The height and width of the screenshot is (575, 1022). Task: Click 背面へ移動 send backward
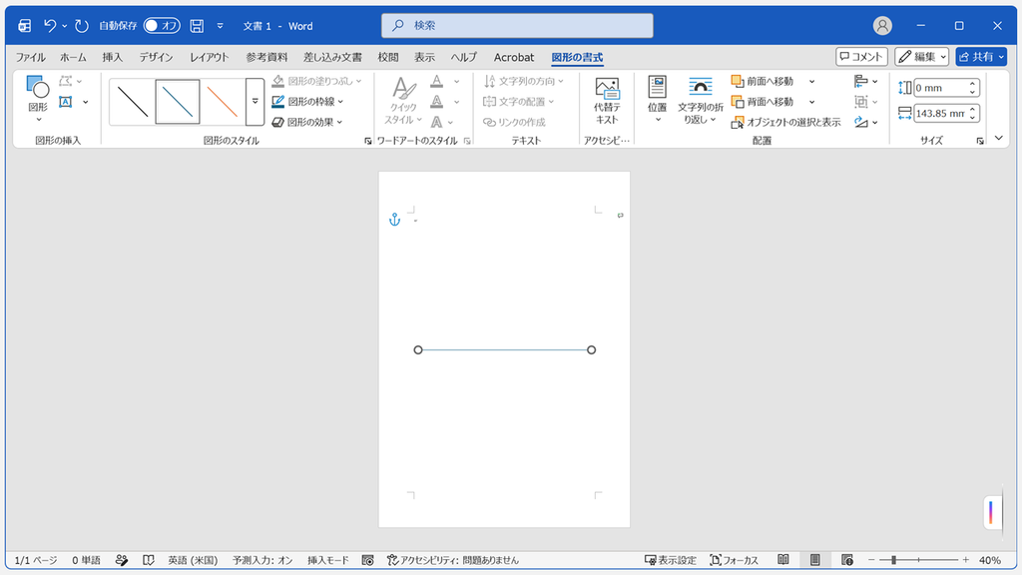[763, 102]
